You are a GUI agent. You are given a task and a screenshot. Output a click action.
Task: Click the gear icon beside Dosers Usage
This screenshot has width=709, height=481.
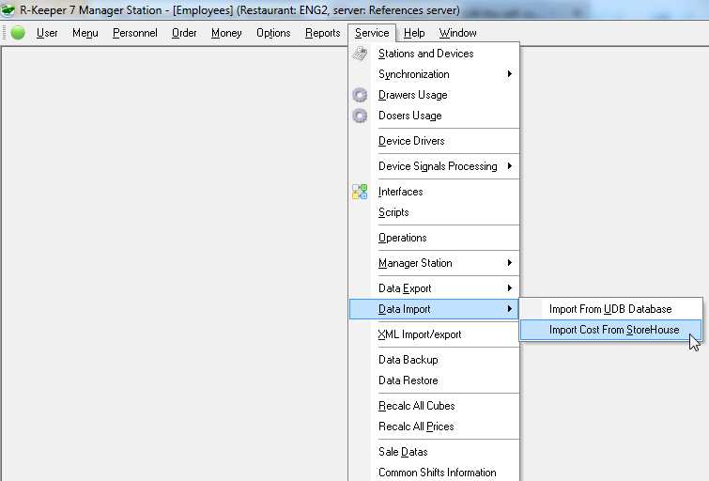coord(360,116)
